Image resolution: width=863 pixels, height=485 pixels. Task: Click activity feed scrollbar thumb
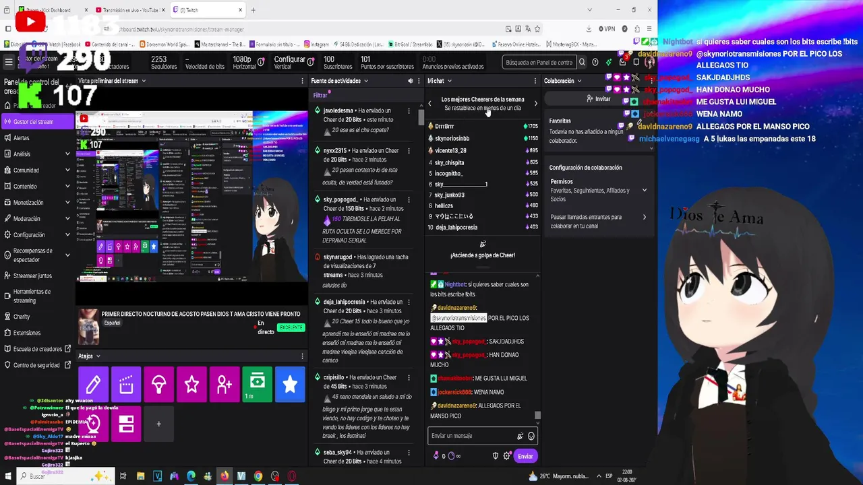point(421,116)
